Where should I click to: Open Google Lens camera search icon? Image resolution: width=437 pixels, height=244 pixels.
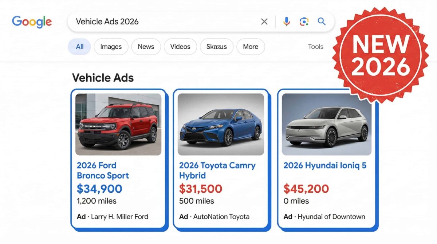(x=304, y=22)
